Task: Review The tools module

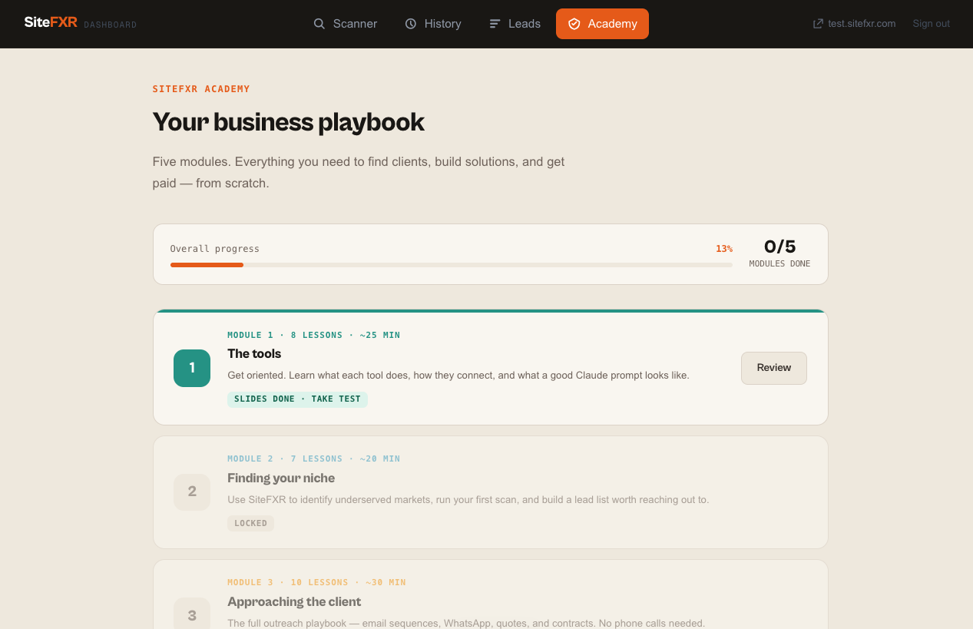Action: pos(773,368)
